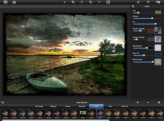Image resolution: width=164 pixels, height=121 pixels.
Task: Apply the Gritty 03 style thumbnail
Action: tap(23, 113)
